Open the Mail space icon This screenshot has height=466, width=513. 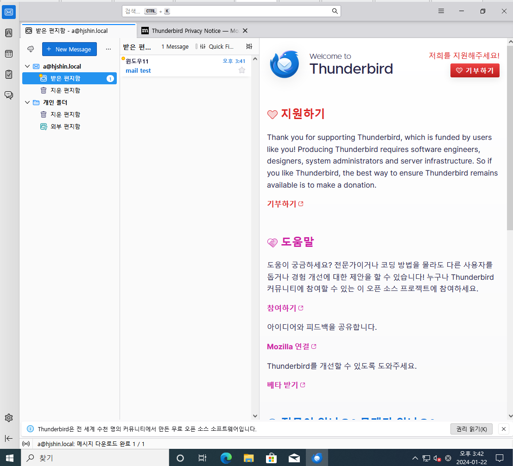pos(9,12)
